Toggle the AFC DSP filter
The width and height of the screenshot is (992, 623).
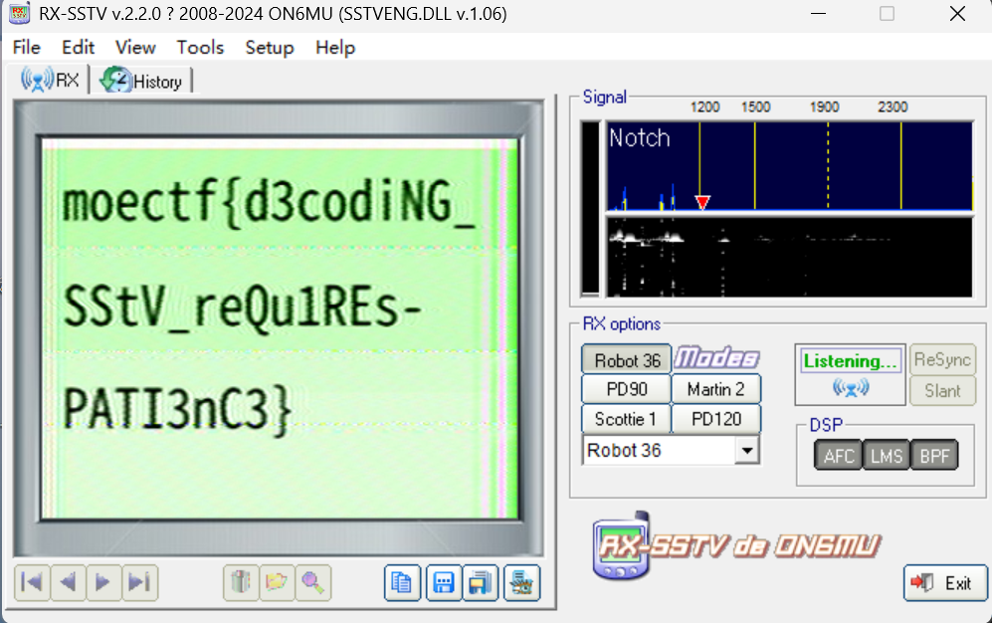point(838,456)
